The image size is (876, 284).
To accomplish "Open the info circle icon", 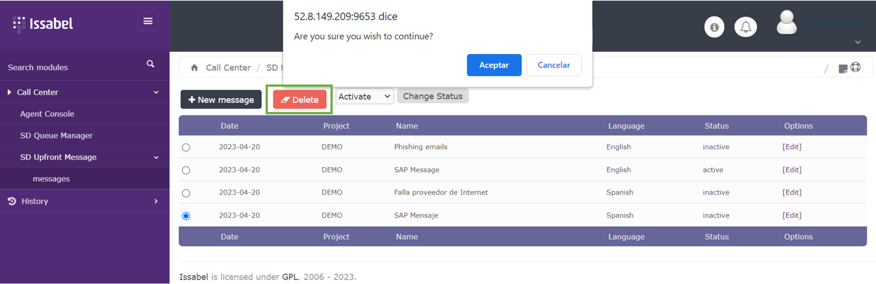I will [x=714, y=27].
